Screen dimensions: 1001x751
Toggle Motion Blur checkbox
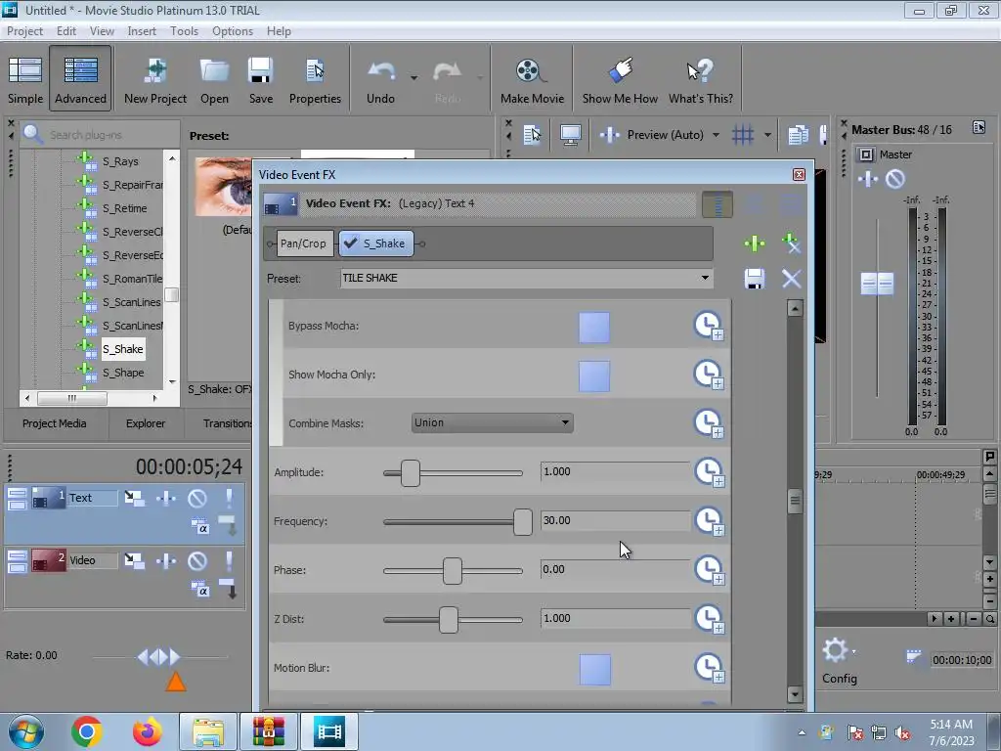pyautogui.click(x=594, y=669)
